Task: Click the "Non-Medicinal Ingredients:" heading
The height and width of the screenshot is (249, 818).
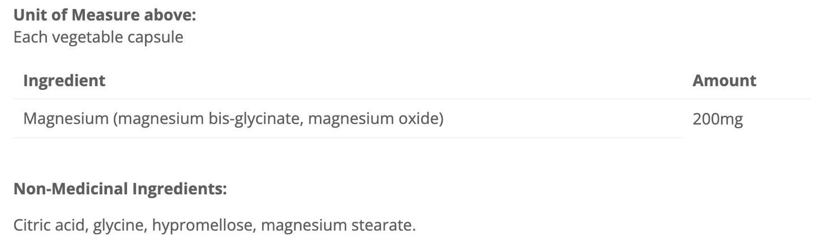Action: click(x=119, y=189)
